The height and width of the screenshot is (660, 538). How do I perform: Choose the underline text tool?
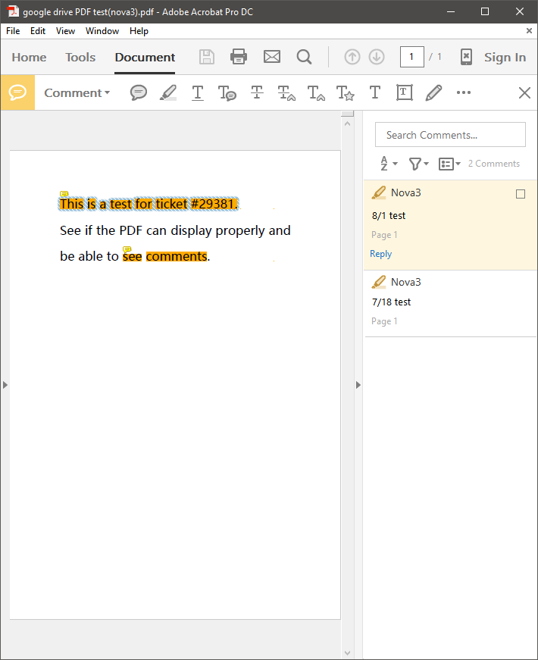click(x=198, y=92)
